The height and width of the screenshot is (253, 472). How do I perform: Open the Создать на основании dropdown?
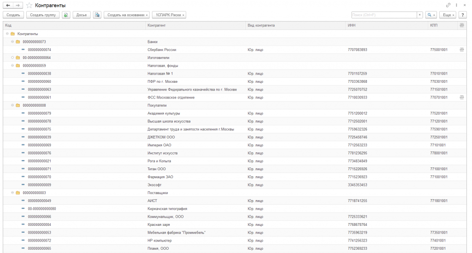point(127,15)
